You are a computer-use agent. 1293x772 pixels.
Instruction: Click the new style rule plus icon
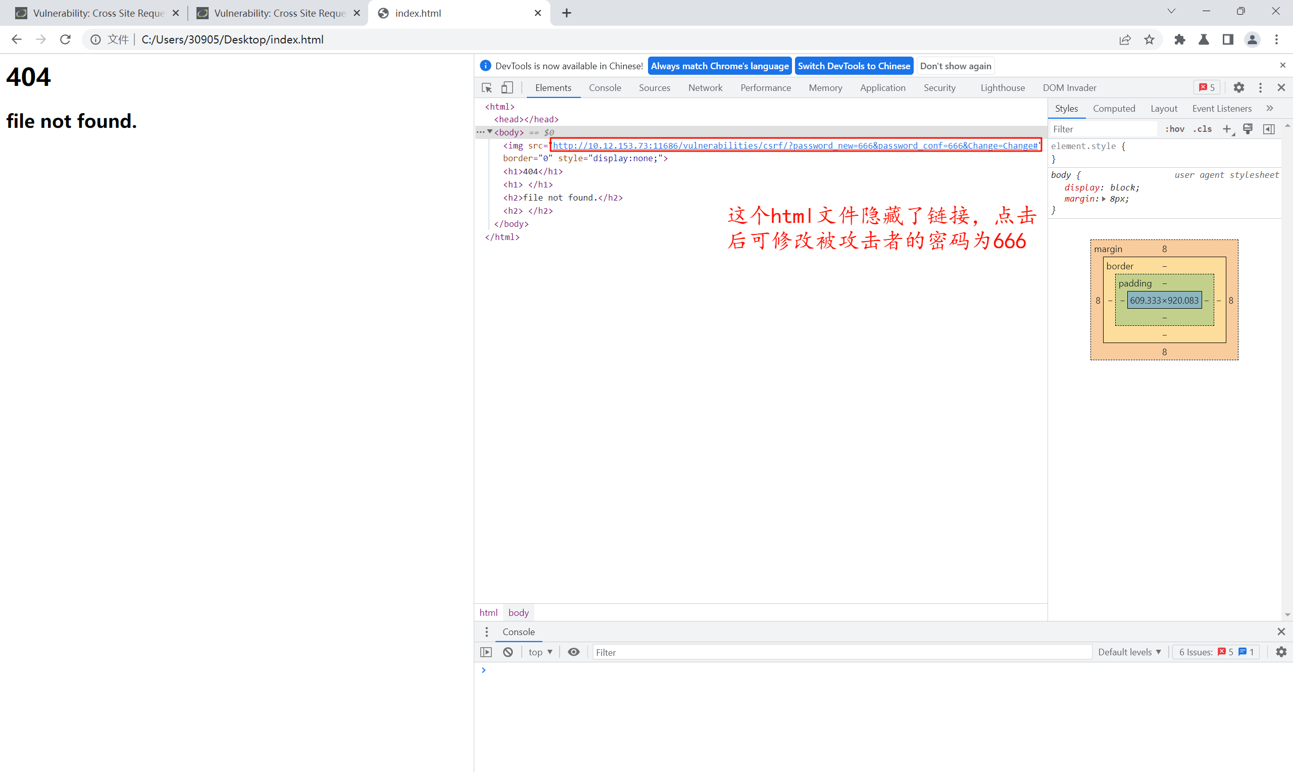tap(1226, 129)
